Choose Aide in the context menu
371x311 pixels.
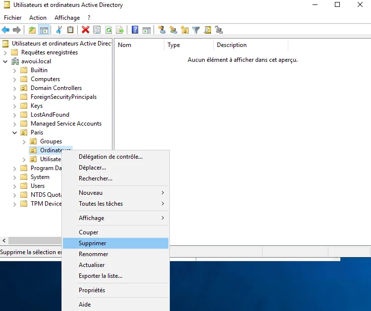point(116,305)
